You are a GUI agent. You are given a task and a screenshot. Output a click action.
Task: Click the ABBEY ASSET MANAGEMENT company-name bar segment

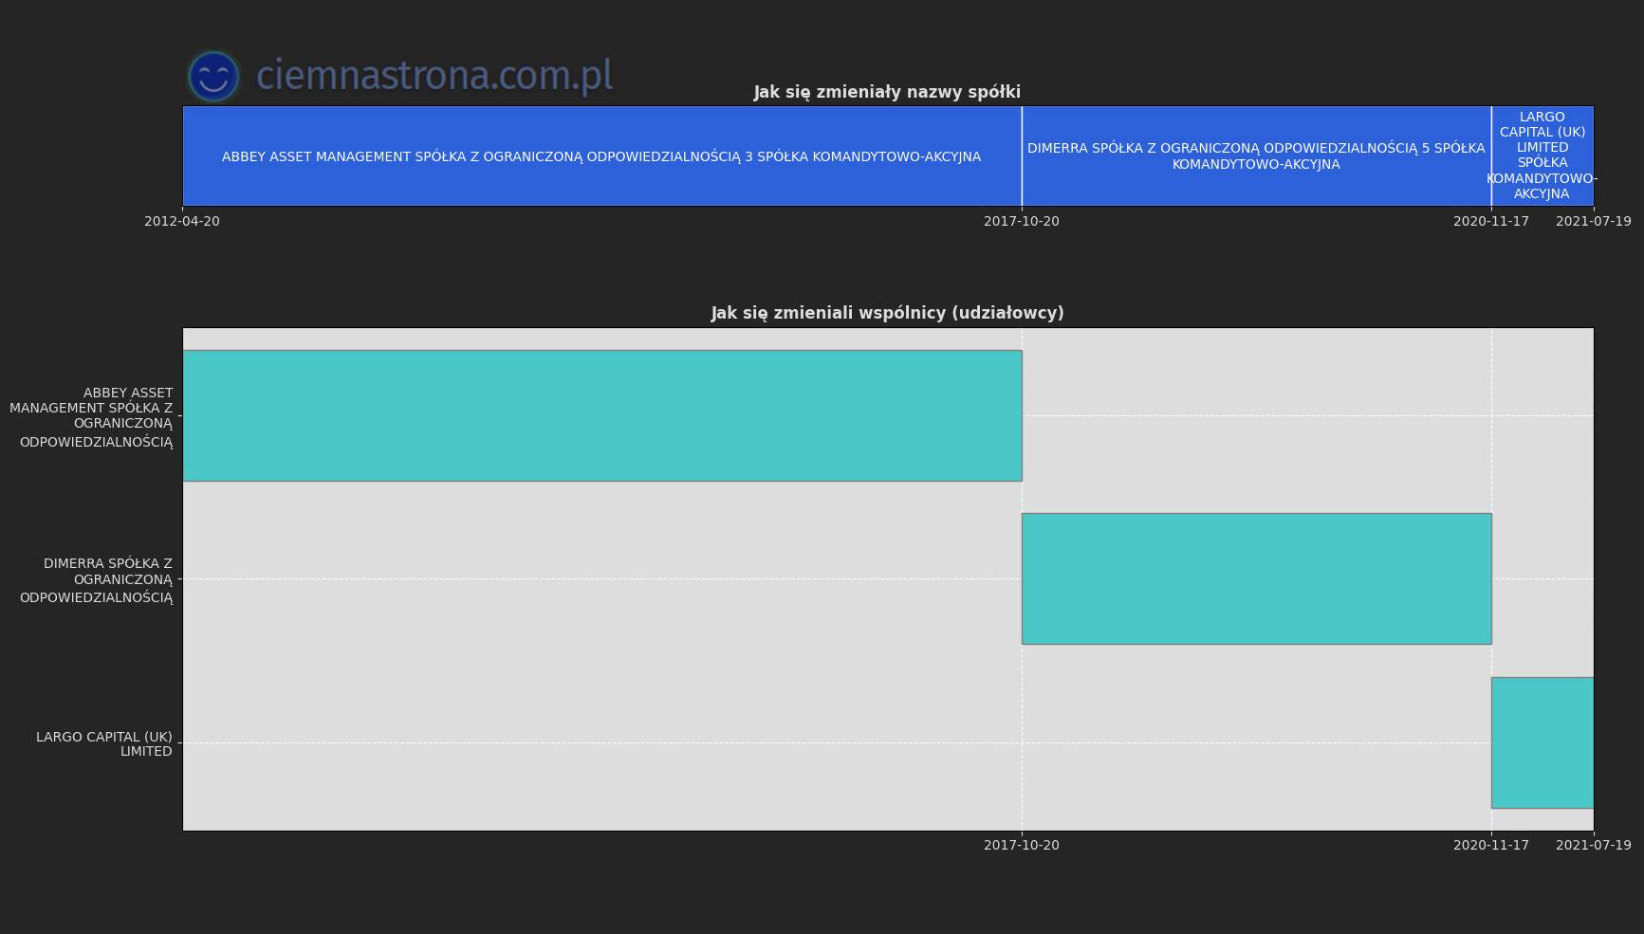click(601, 156)
